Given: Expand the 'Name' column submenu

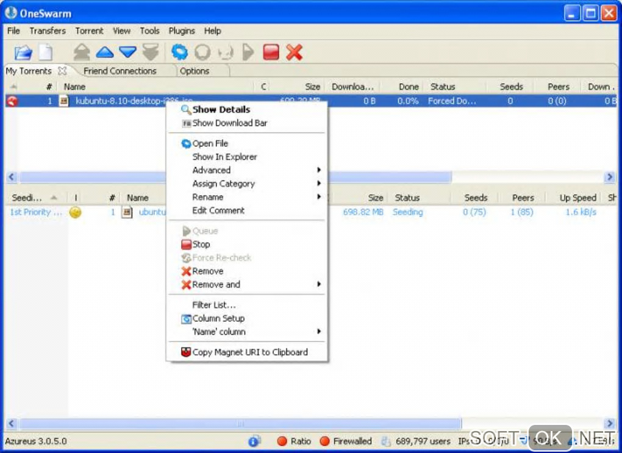Looking at the screenshot, I should (x=247, y=332).
